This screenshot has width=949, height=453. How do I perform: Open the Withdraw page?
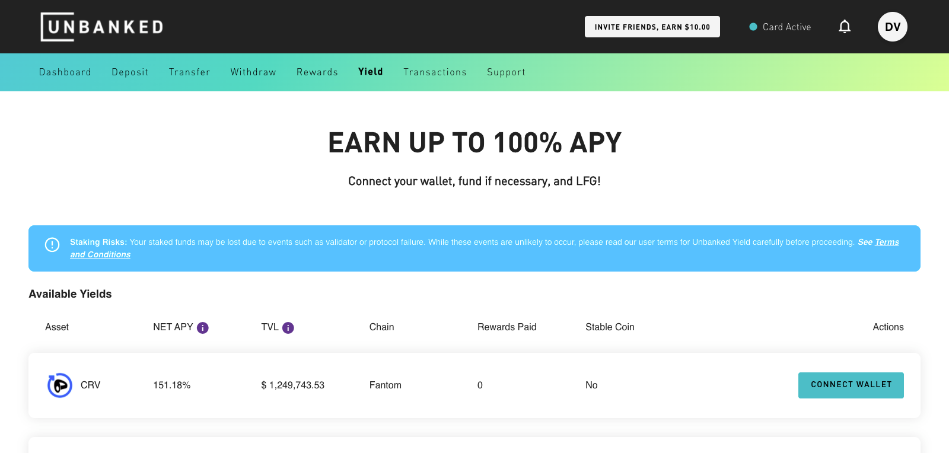pyautogui.click(x=253, y=72)
